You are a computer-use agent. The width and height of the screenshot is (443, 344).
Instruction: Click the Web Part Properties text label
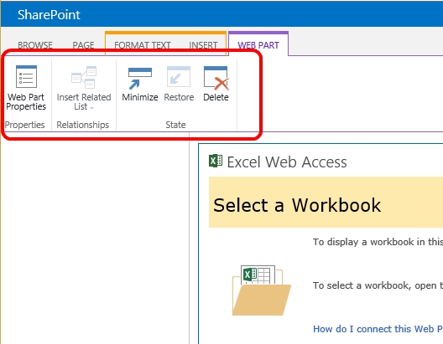point(26,102)
